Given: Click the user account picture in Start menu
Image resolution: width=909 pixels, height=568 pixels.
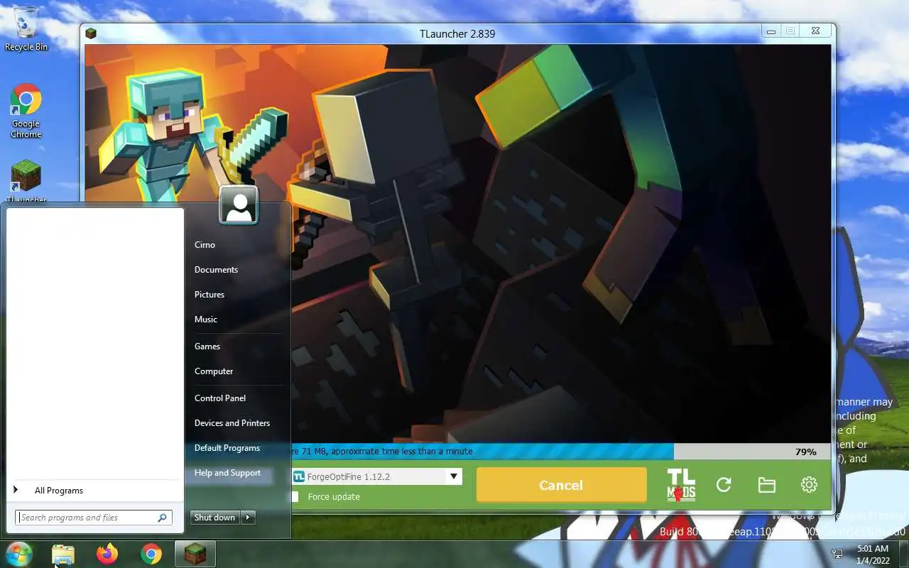Looking at the screenshot, I should 239,205.
